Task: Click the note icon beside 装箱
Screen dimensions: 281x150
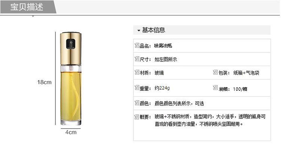Action: (215, 88)
